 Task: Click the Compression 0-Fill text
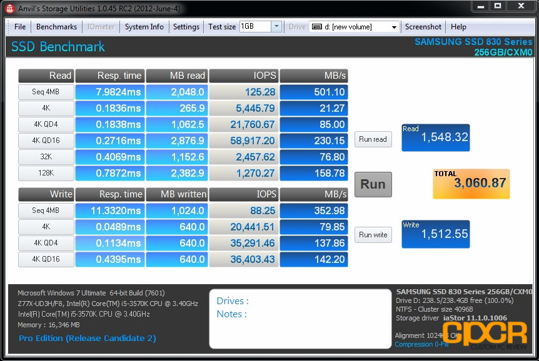click(422, 344)
